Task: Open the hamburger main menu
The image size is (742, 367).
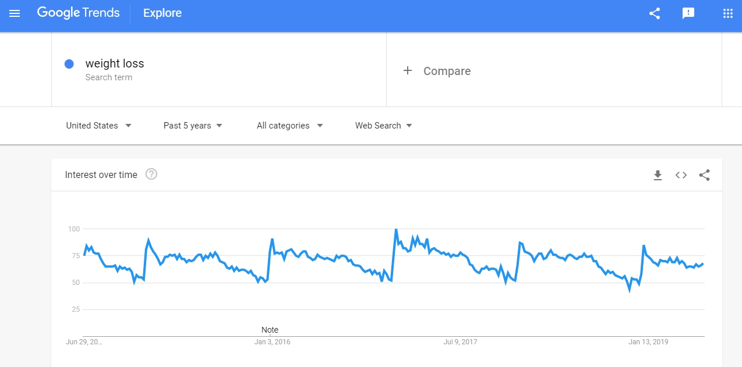Action: tap(15, 13)
